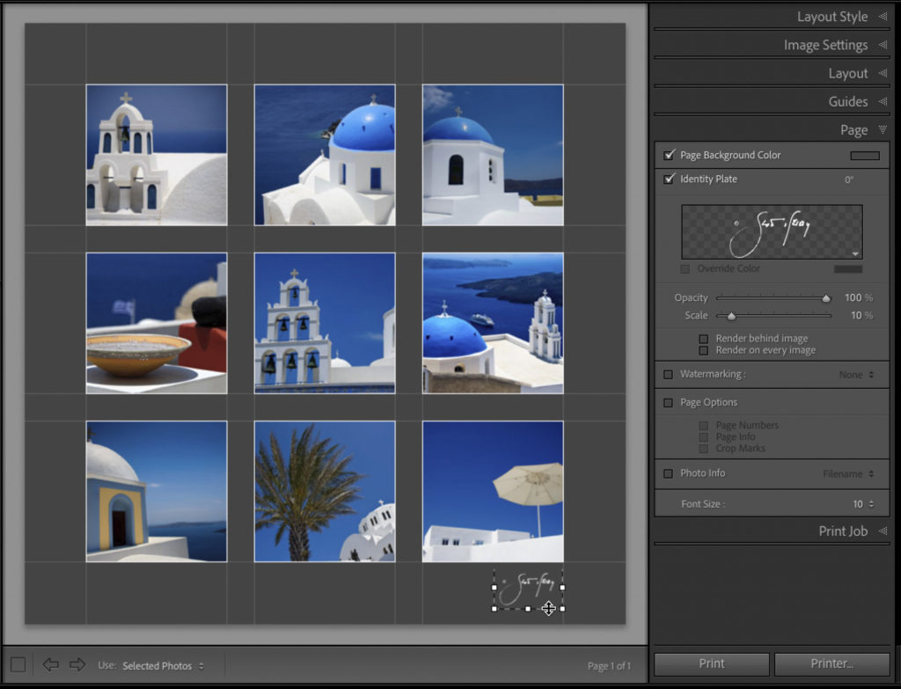
Task: Go to previous page with left arrow
Action: pos(50,664)
